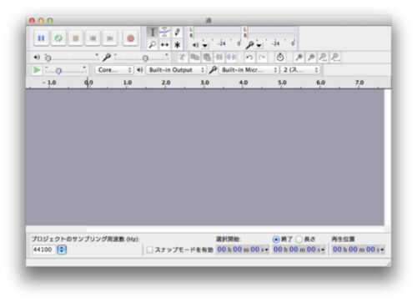Open the Built-in Microphone input dropdown
The width and height of the screenshot is (417, 302).
249,70
